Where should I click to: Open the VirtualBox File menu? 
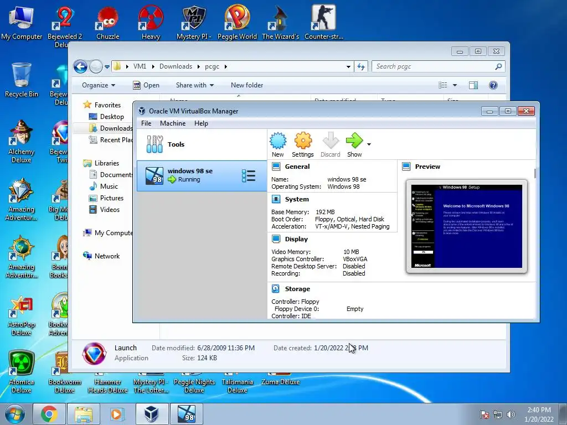(146, 123)
